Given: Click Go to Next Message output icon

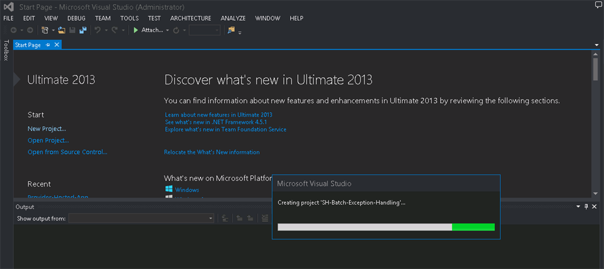Looking at the screenshot, I should (250, 218).
